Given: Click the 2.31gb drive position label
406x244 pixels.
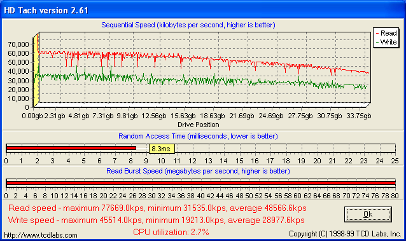Looking at the screenshot, I should click(x=55, y=116).
